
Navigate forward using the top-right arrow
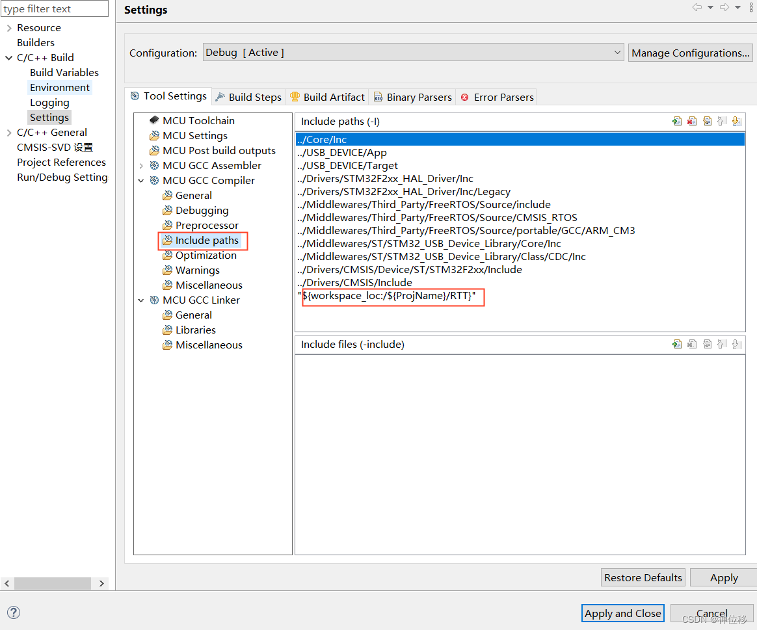(x=723, y=7)
